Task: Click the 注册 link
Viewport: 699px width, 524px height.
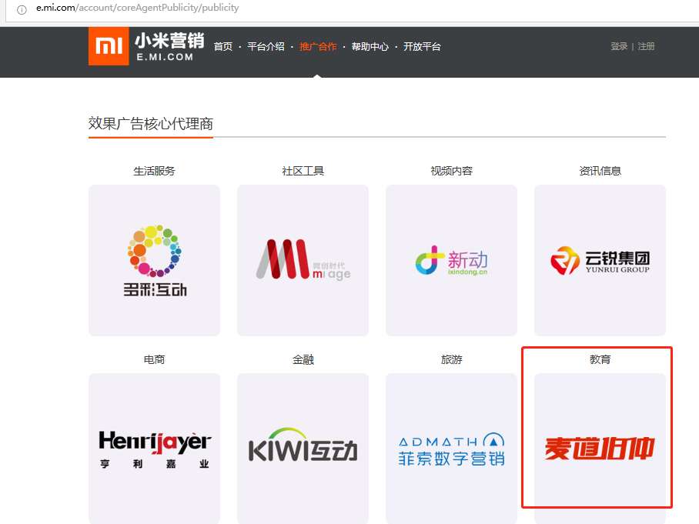Action: tap(646, 46)
